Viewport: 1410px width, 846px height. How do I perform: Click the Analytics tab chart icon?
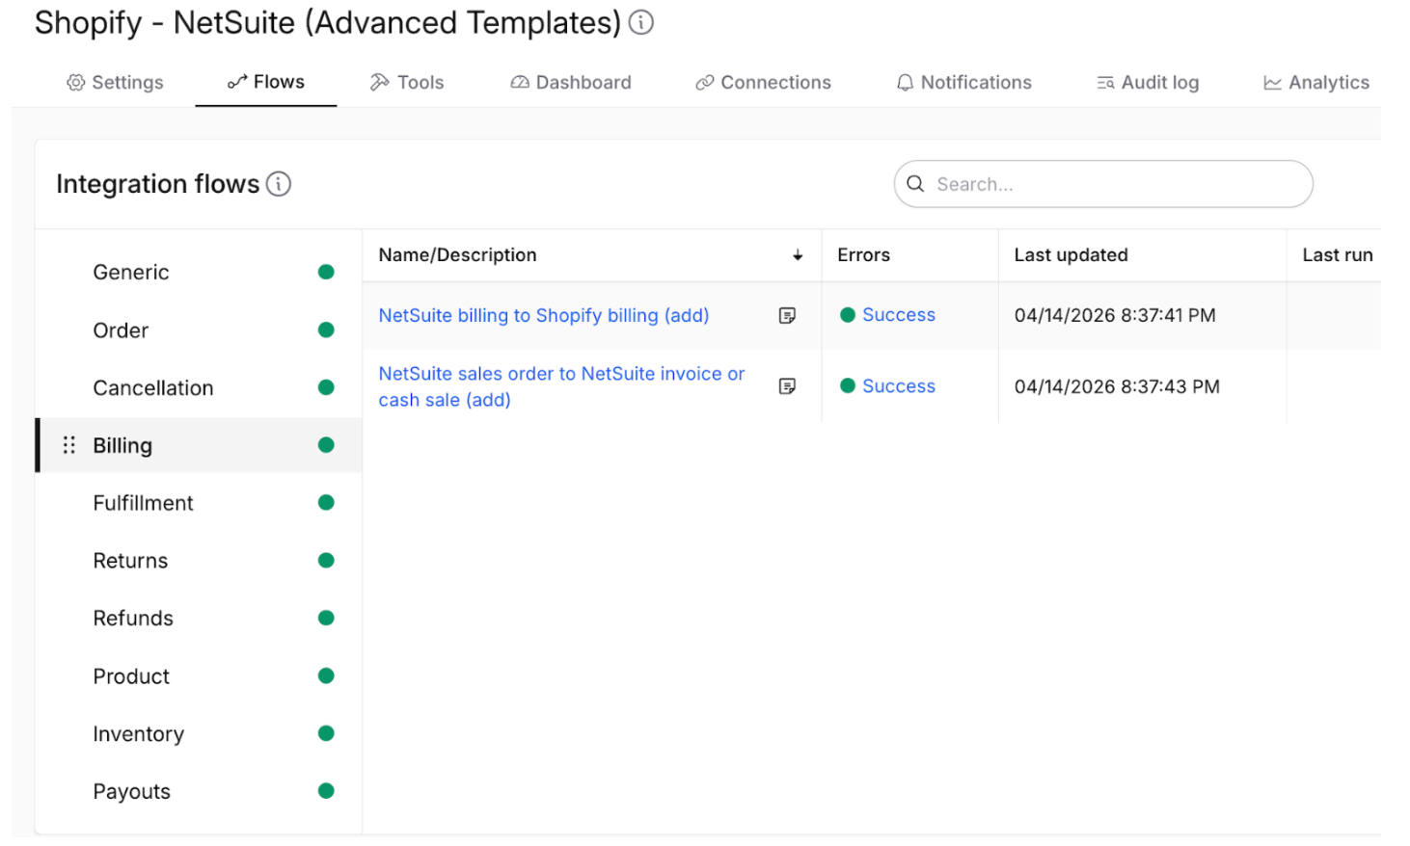click(x=1273, y=83)
